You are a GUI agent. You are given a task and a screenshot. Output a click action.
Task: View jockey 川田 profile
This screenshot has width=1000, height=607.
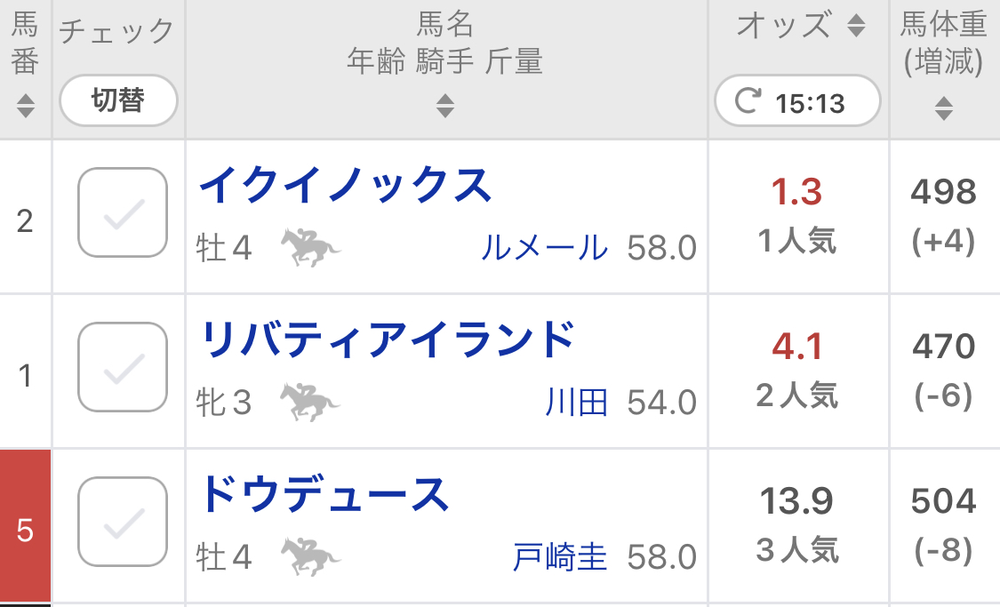[x=577, y=403]
